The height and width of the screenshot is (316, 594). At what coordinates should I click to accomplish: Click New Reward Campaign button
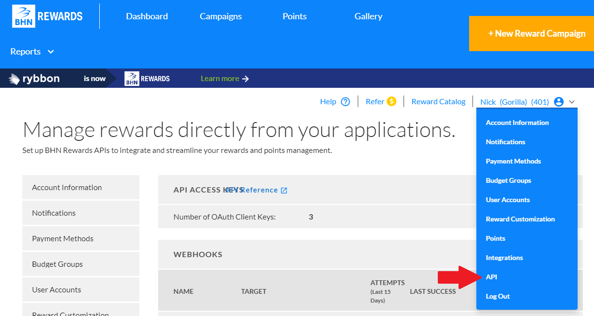click(531, 33)
